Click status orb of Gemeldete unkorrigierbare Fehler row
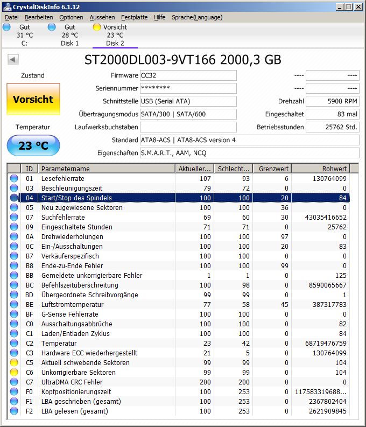The width and height of the screenshot is (366, 427). 14,275
